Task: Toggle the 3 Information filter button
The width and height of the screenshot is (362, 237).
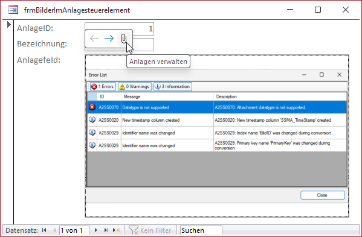Action: pyautogui.click(x=173, y=87)
